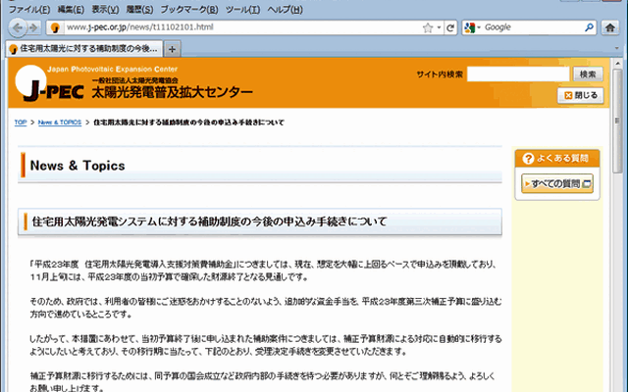Screen dimensions: 628x392
Task: Click the サイト内検索 text input
Action: 518,74
